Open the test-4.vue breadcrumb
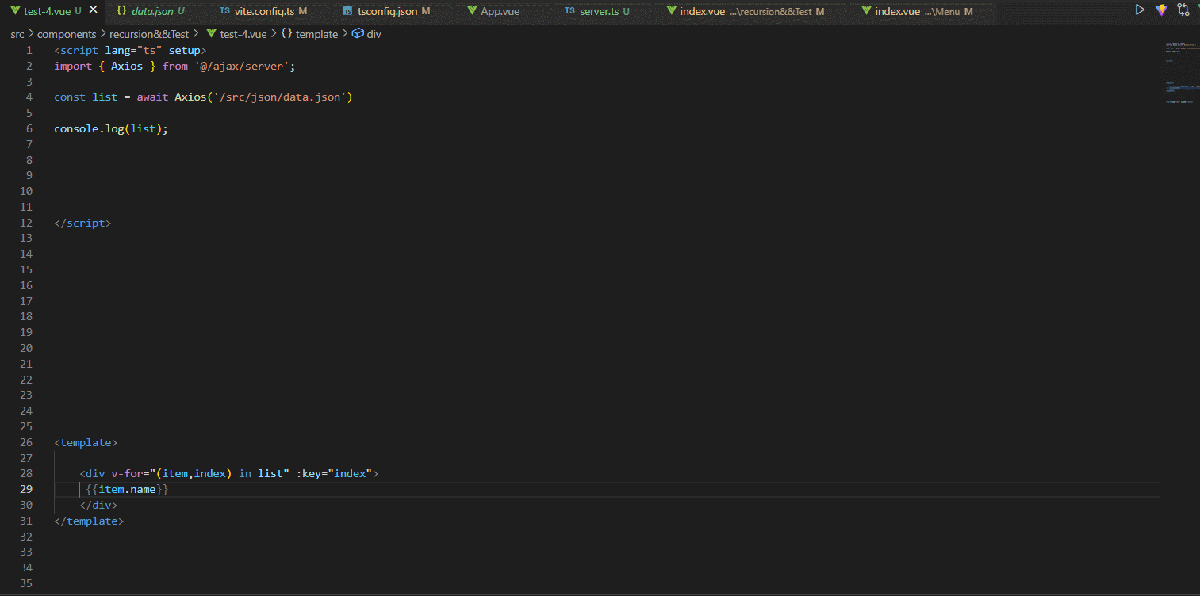The height and width of the screenshot is (596, 1200). pyautogui.click(x=236, y=34)
